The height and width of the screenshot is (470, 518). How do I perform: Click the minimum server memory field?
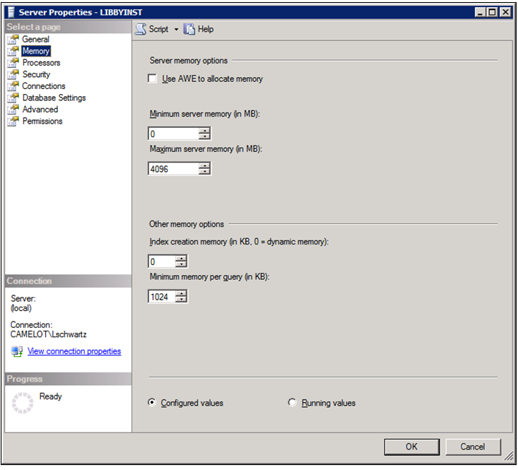[174, 134]
